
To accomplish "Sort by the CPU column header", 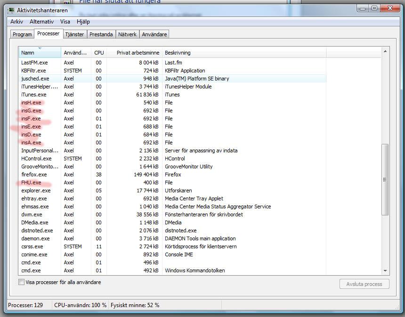I will [x=99, y=53].
